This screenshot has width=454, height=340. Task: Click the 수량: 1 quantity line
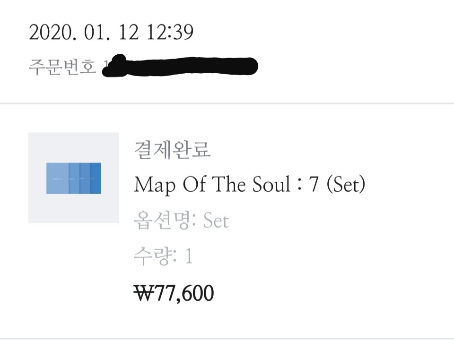[164, 256]
